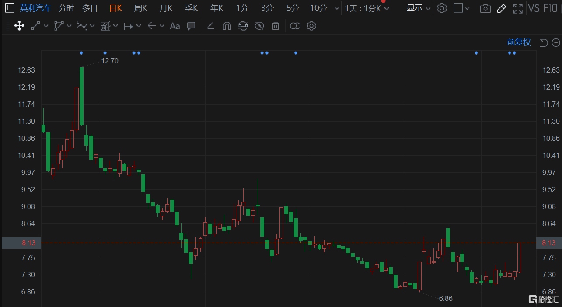Click the 英利汽车 stock name

click(35, 8)
